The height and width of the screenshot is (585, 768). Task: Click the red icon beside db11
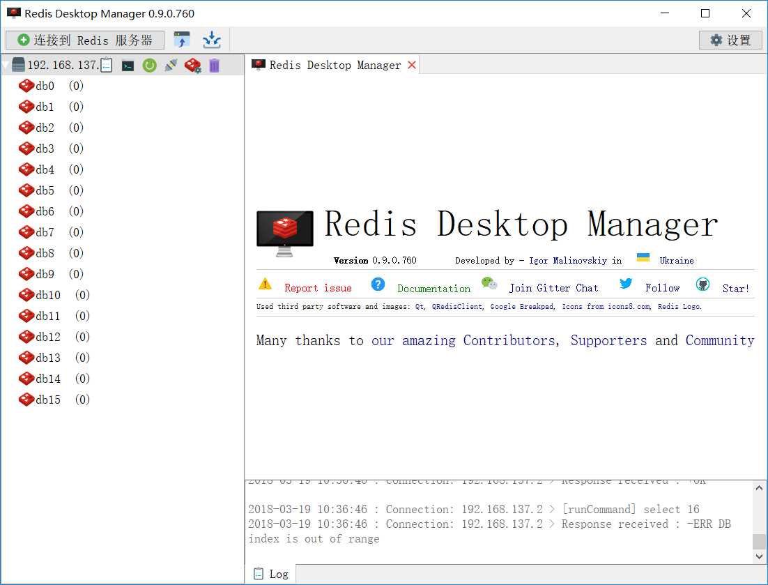click(26, 316)
